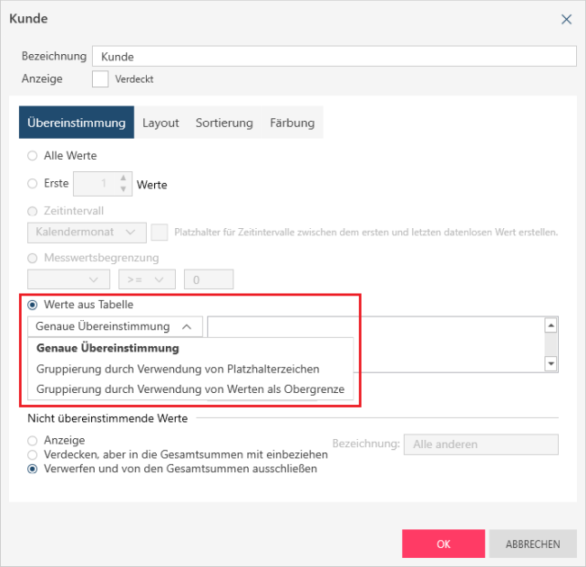Image resolution: width=586 pixels, height=567 pixels.
Task: Open the Kalendermonat dropdown
Action: coord(87,233)
